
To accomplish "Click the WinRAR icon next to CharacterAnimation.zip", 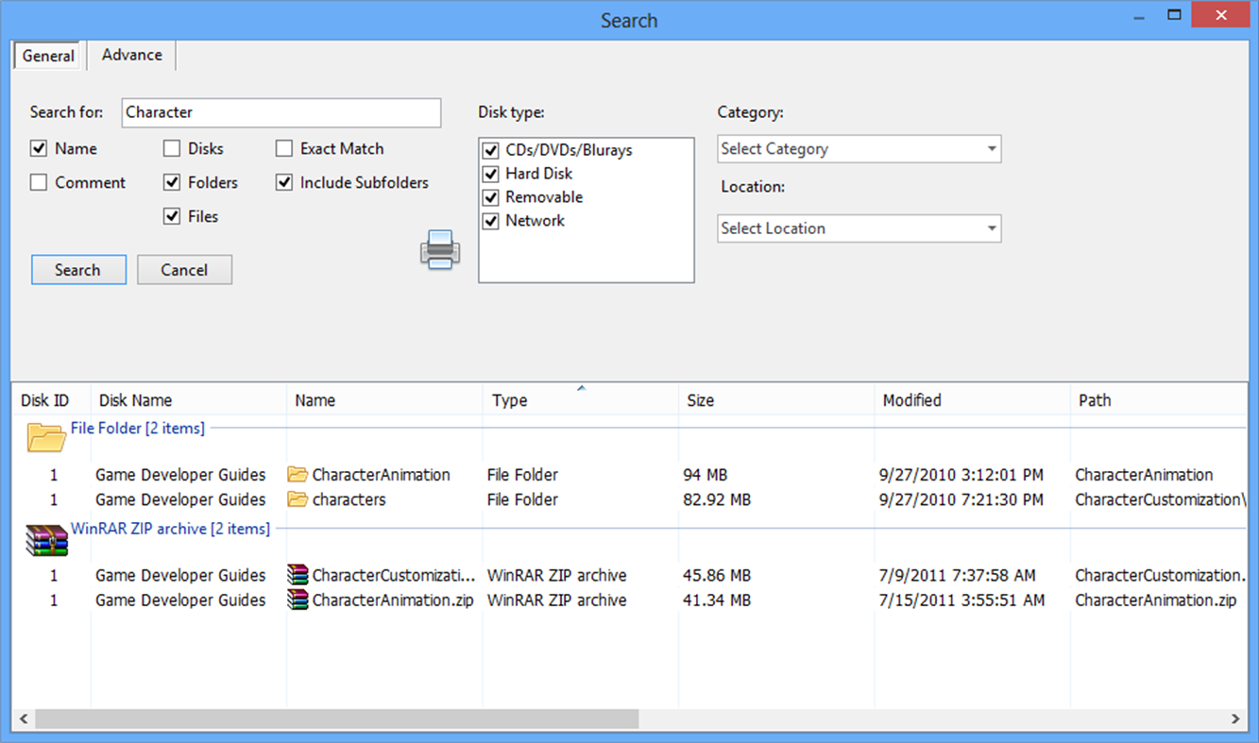I will pyautogui.click(x=297, y=599).
